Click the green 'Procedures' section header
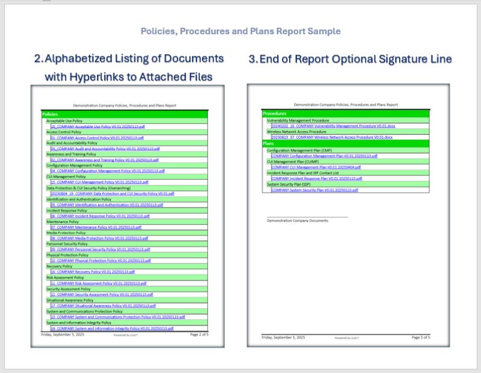The image size is (481, 373). (x=346, y=114)
